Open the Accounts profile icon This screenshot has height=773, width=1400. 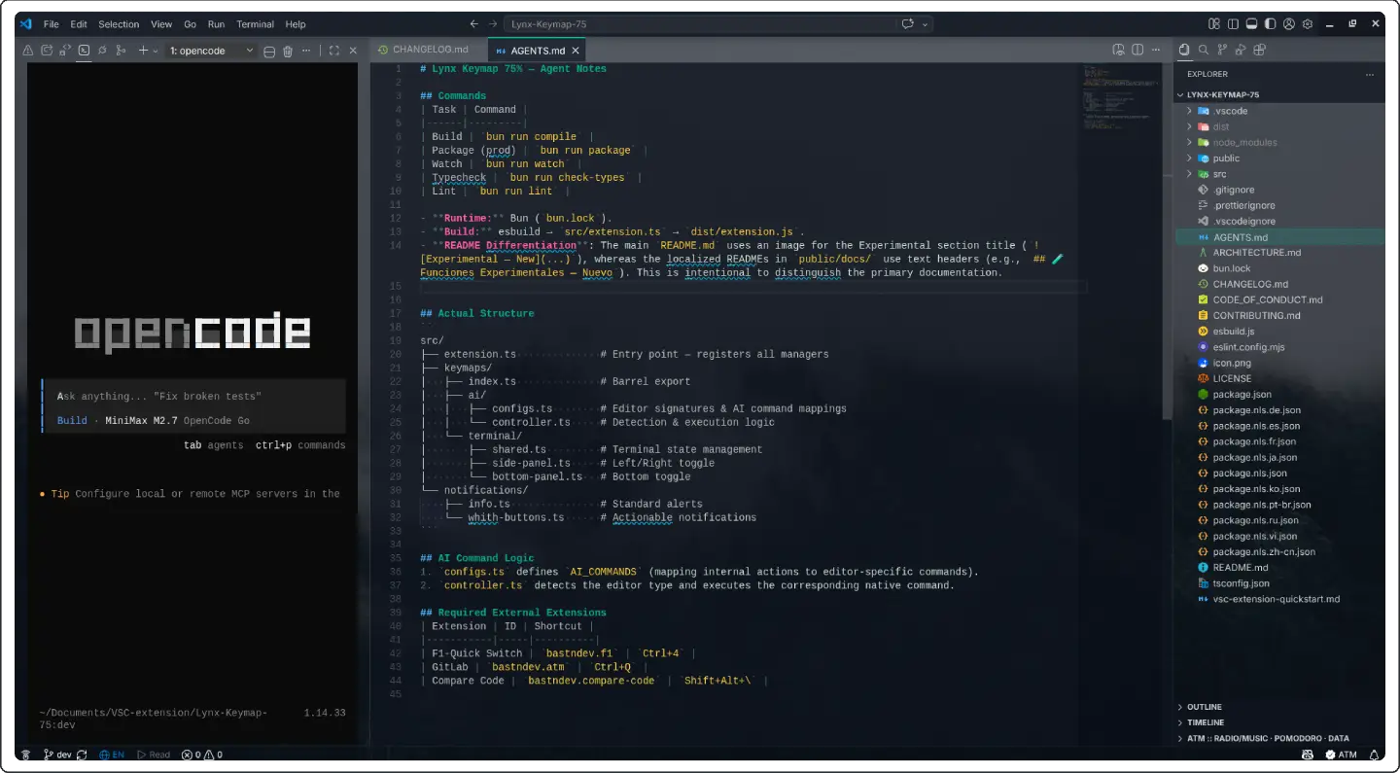coord(1289,24)
